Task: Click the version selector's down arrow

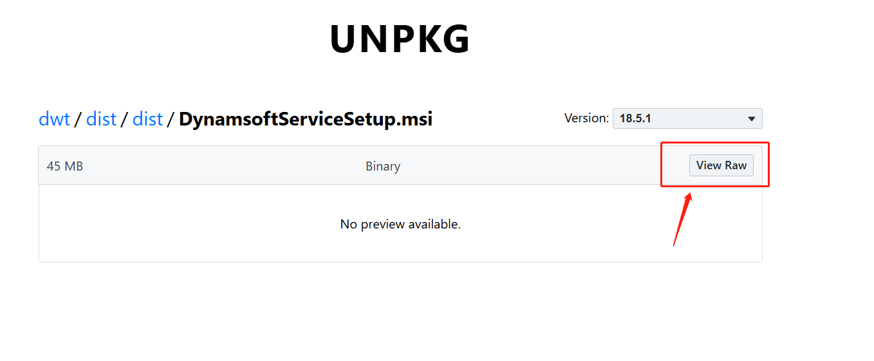Action: (751, 119)
